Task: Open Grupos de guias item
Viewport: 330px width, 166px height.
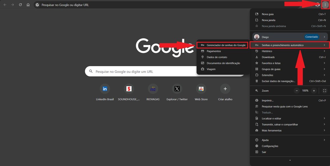Action: 290,69
